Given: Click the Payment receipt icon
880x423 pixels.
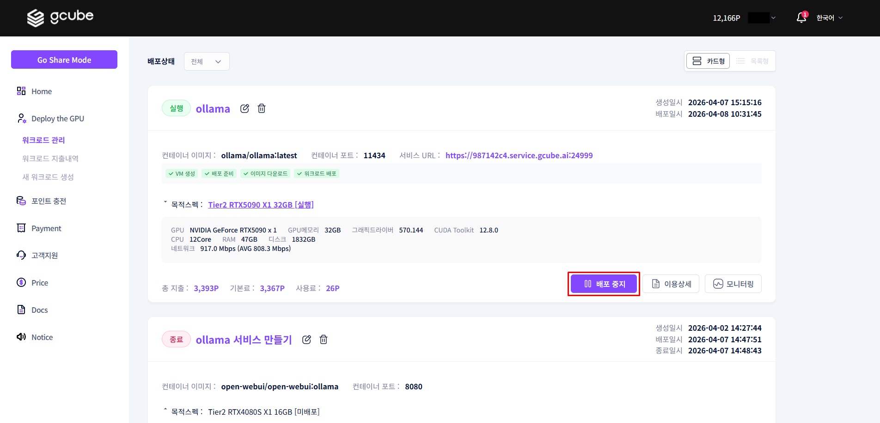Looking at the screenshot, I should coord(21,228).
